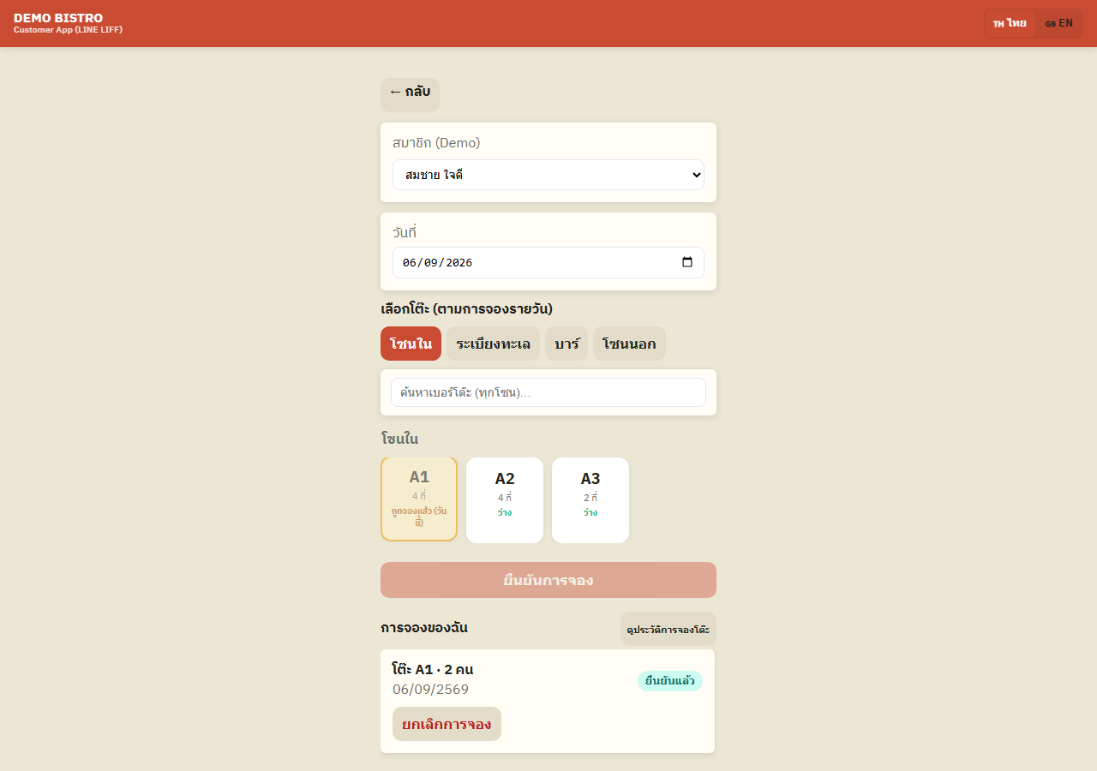Switch language to EN
Image resolution: width=1097 pixels, height=771 pixels.
click(x=1059, y=23)
